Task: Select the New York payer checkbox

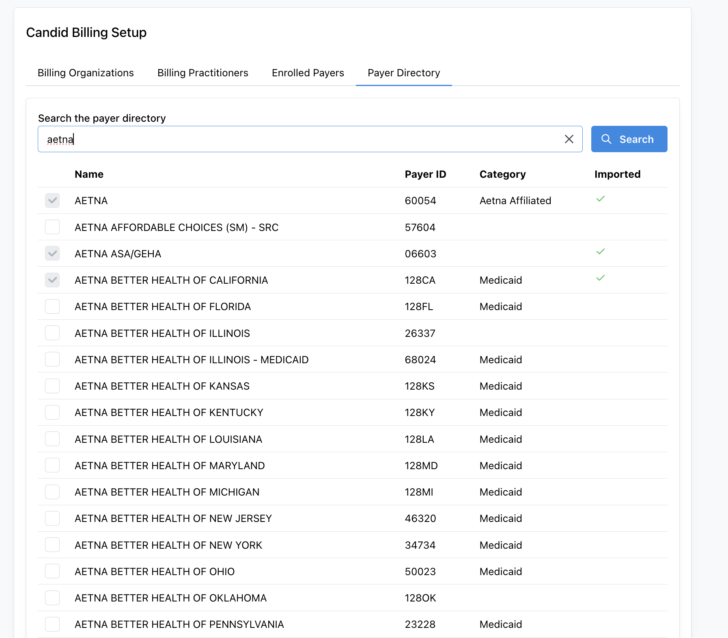Action: (52, 545)
